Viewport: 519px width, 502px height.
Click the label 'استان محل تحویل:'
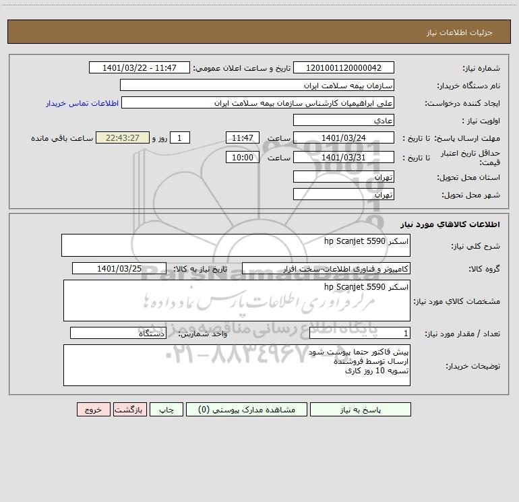click(468, 178)
